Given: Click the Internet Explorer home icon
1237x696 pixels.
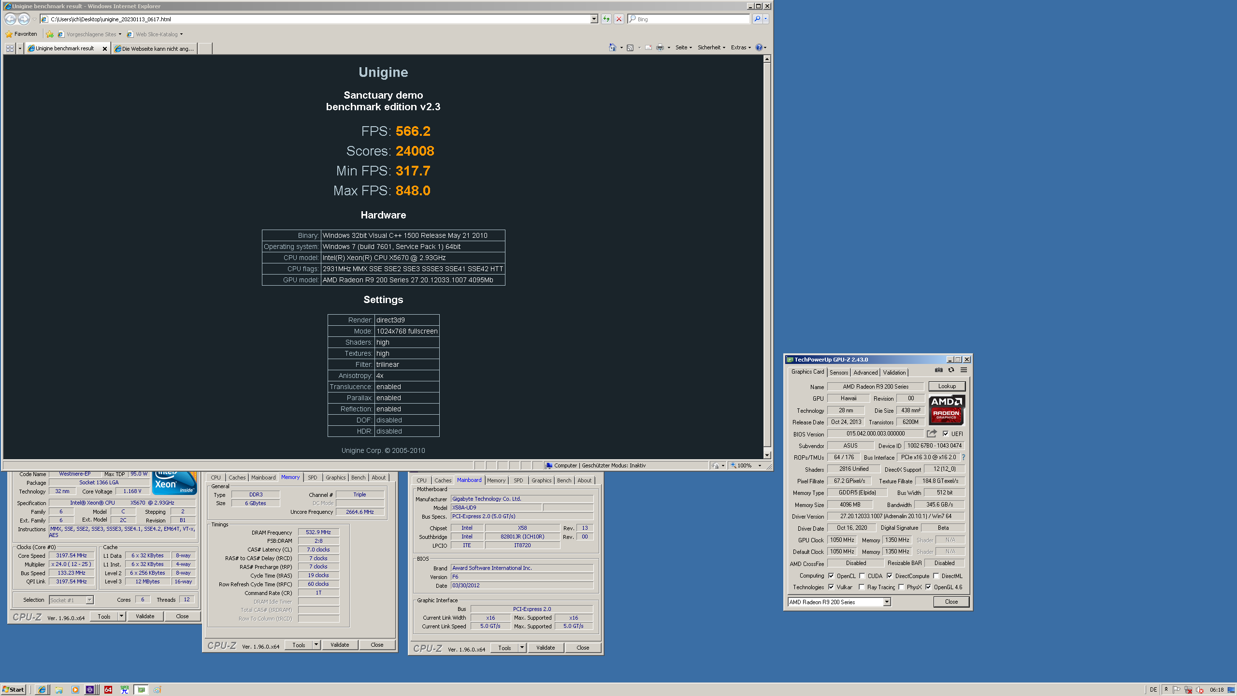Looking at the screenshot, I should tap(612, 47).
